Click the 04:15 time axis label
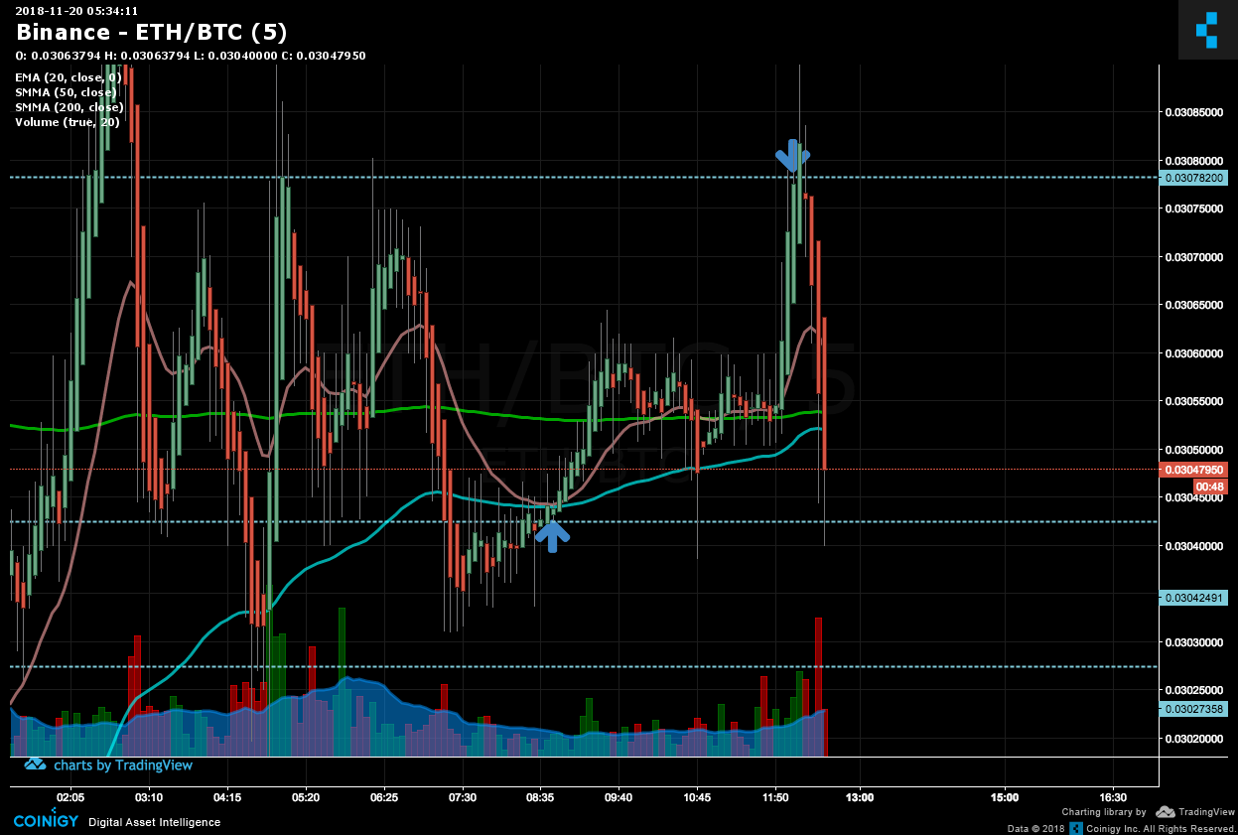Image resolution: width=1238 pixels, height=835 pixels. pyautogui.click(x=227, y=797)
